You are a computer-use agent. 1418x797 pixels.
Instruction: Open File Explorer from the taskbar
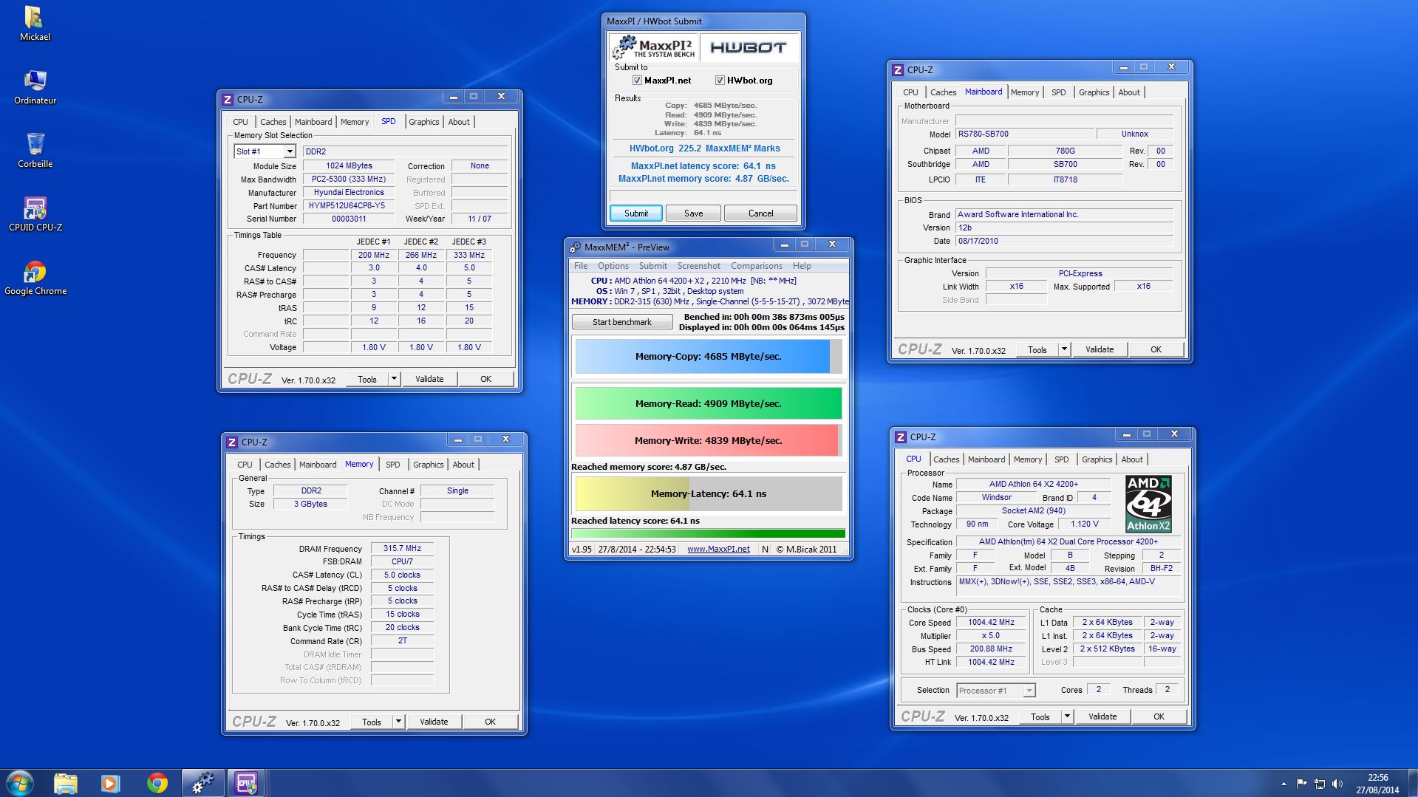[66, 783]
